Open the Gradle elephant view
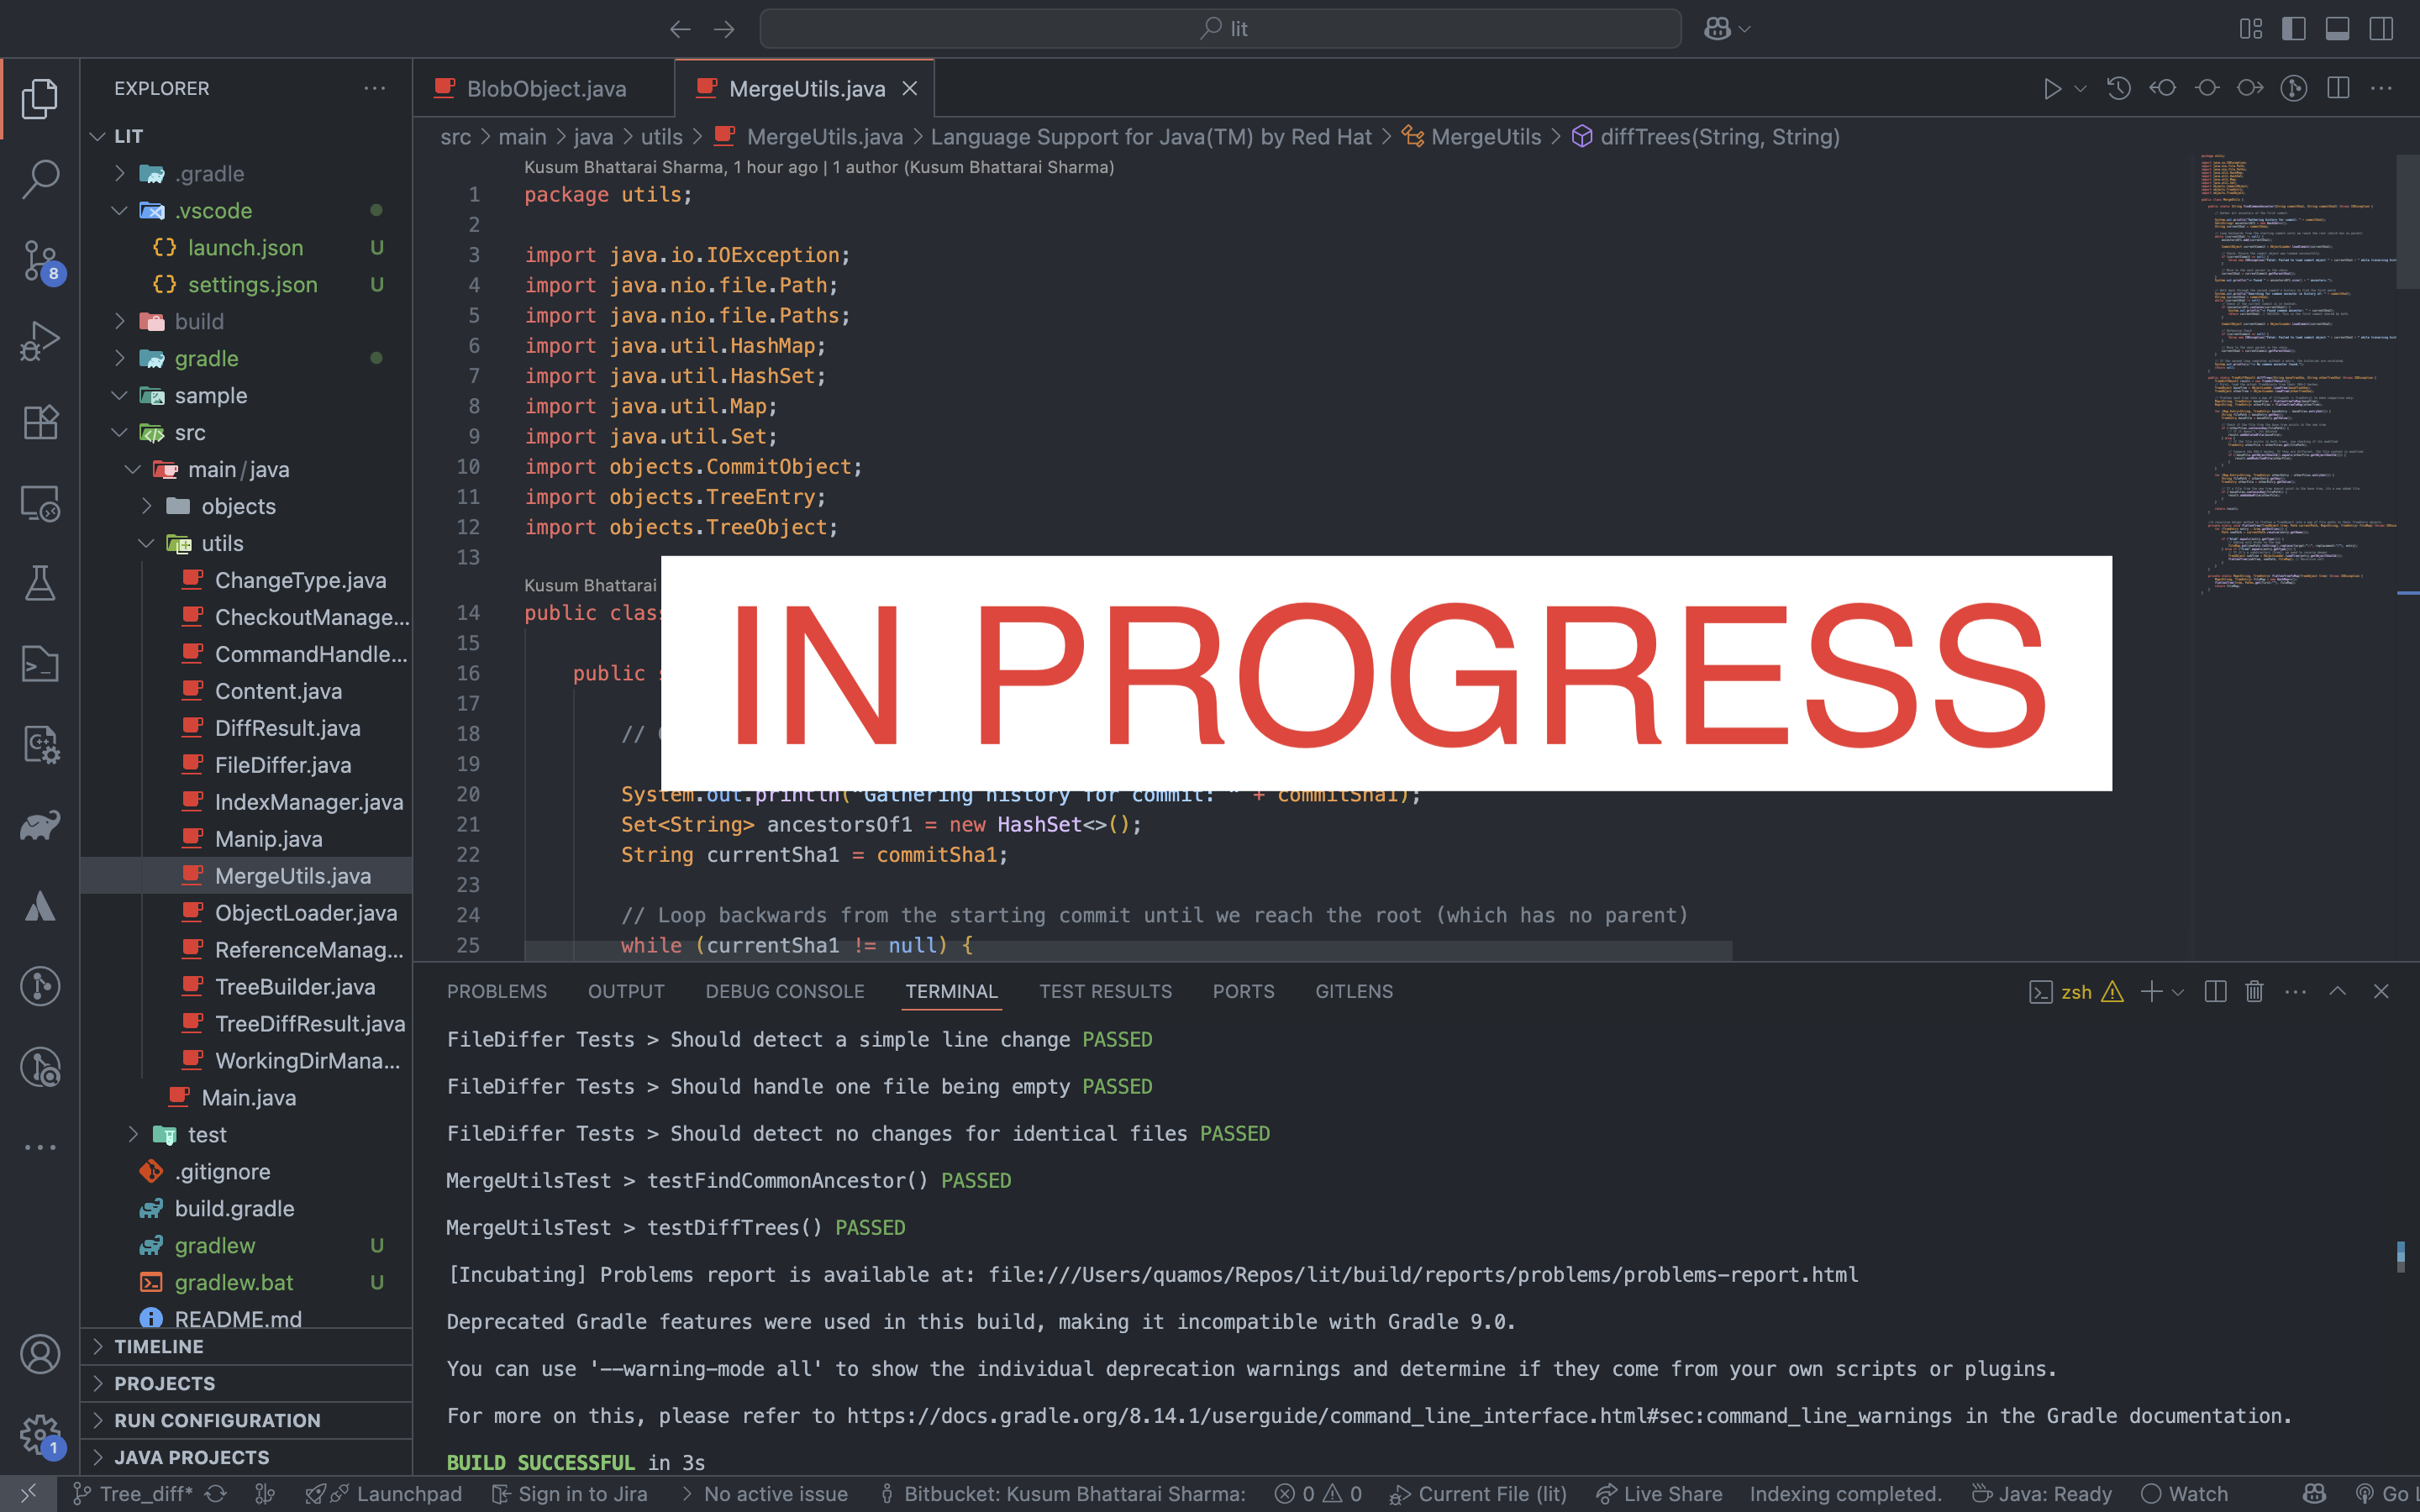Image resolution: width=2420 pixels, height=1512 pixels. click(40, 825)
